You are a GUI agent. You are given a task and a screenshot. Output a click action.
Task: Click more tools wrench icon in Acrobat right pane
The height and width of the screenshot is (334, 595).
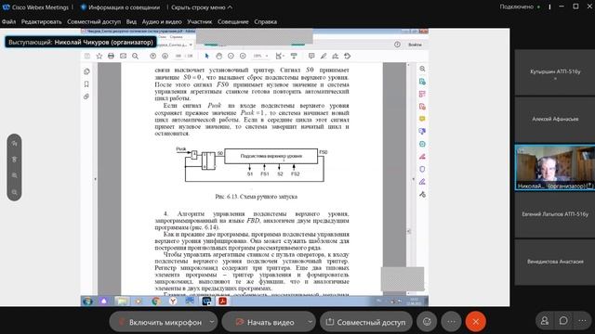422,194
